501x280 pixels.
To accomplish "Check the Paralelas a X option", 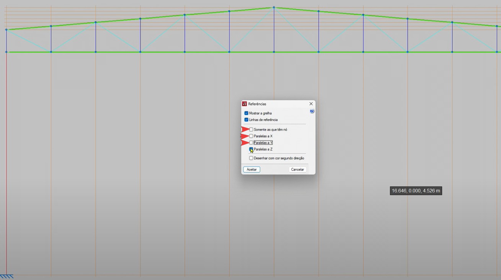I will [251, 136].
